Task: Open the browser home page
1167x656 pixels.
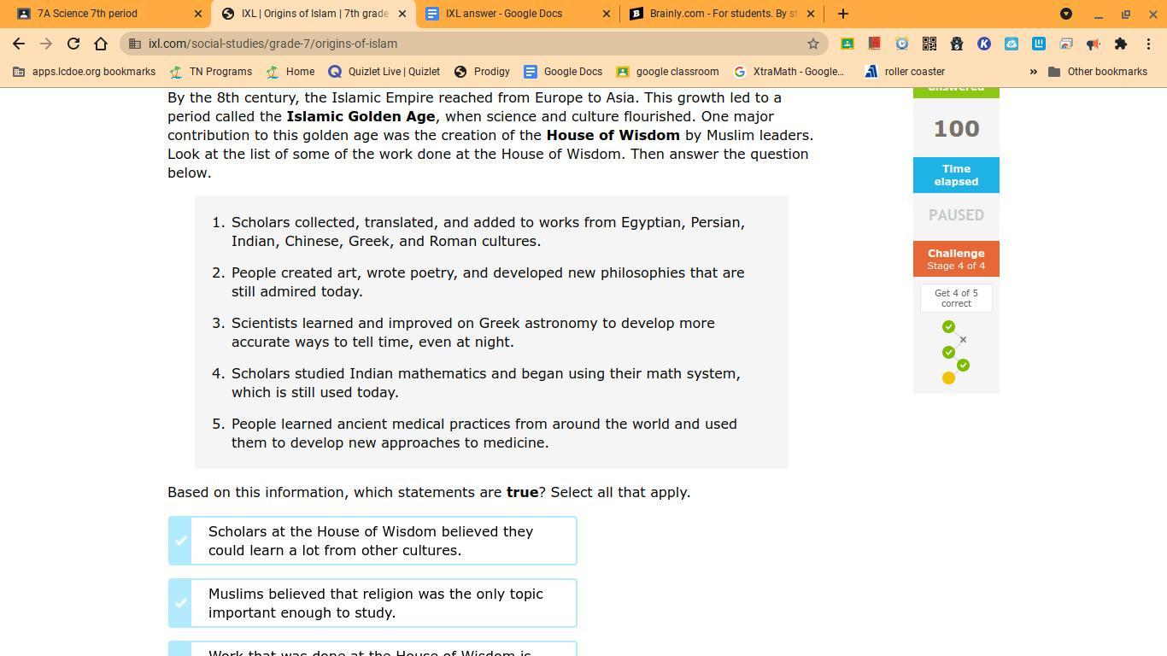Action: pos(101,44)
